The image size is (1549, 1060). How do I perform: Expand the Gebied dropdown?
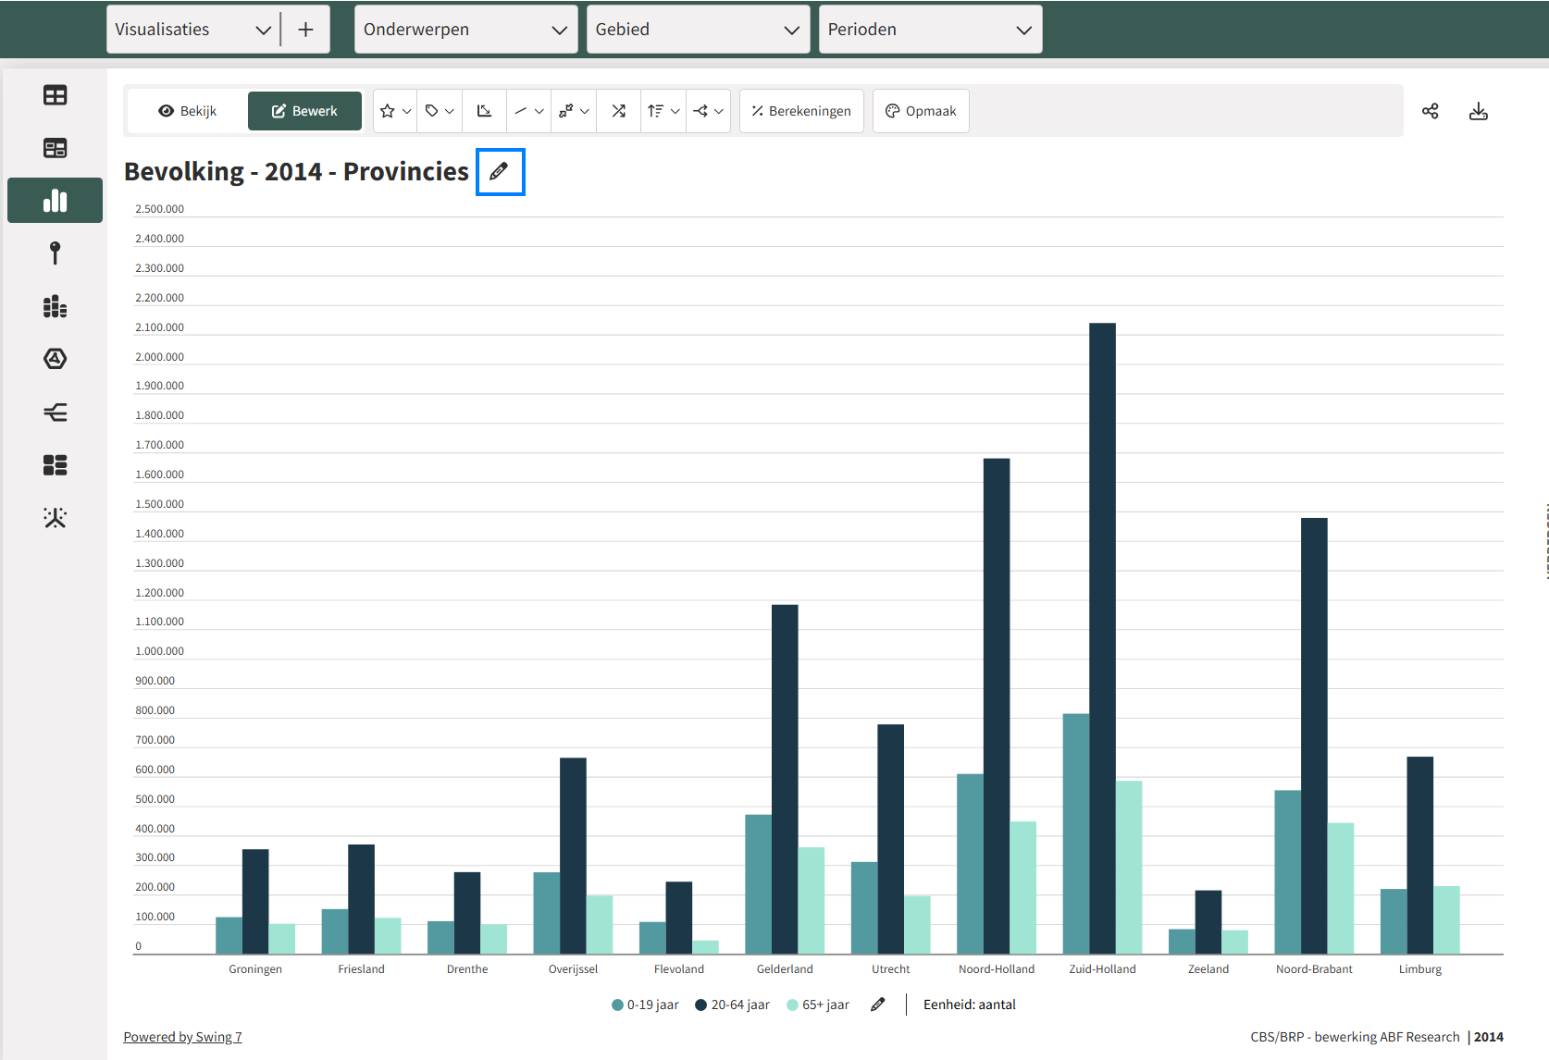pyautogui.click(x=698, y=30)
